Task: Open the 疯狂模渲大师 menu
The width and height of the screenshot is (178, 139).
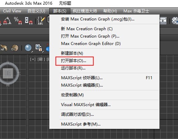Action: (85, 11)
